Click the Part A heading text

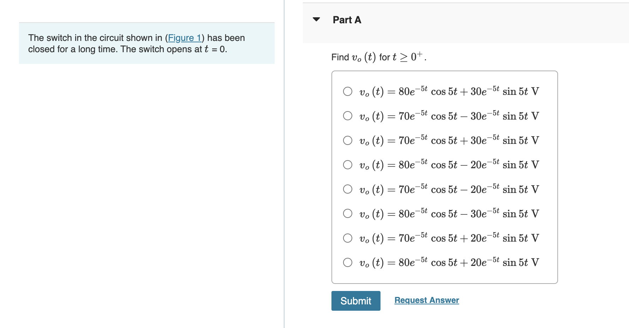[347, 20]
